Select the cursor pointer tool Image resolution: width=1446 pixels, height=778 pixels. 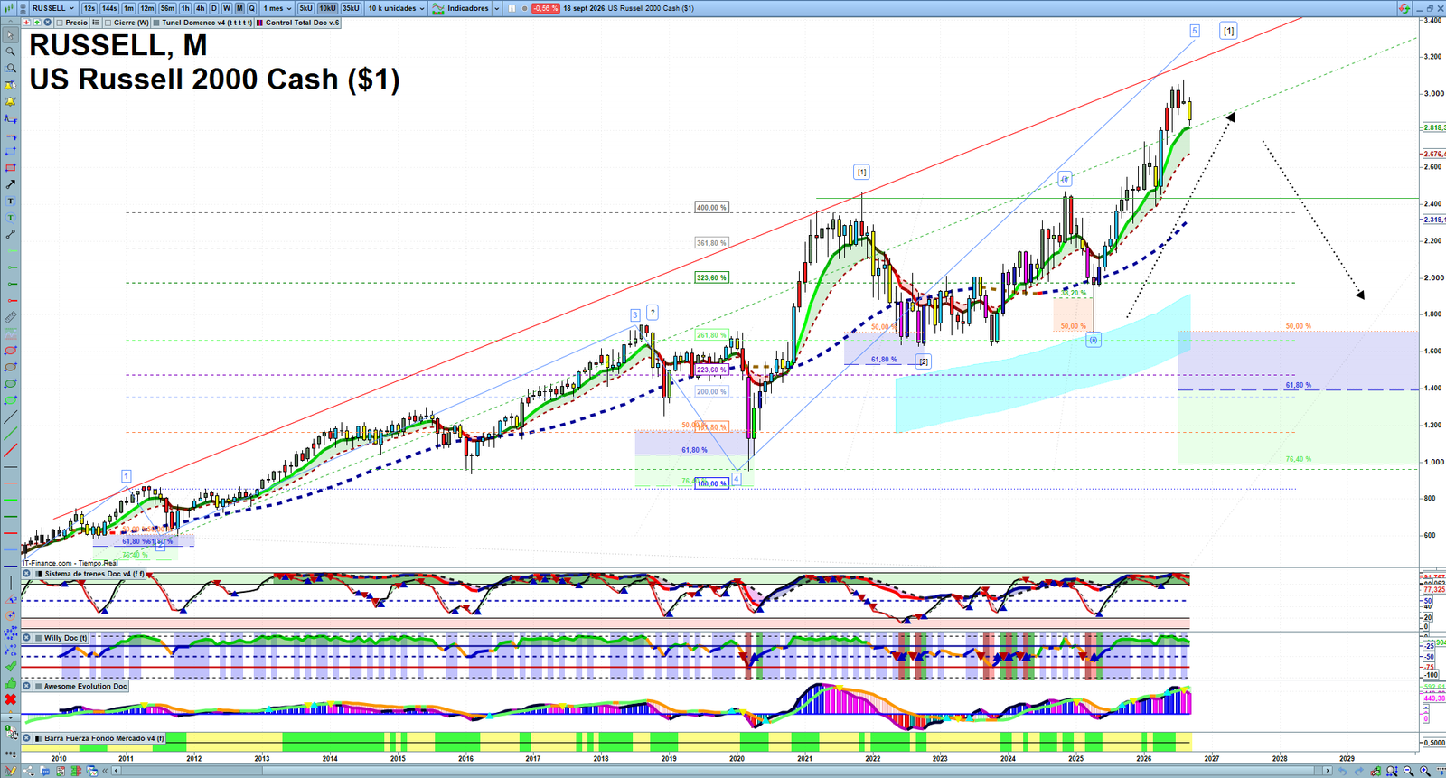click(x=11, y=35)
